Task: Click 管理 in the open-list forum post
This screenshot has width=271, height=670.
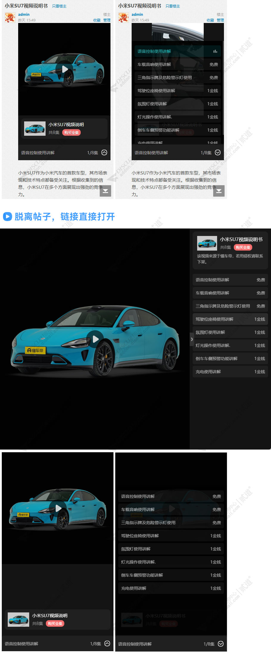Action: coord(220,20)
